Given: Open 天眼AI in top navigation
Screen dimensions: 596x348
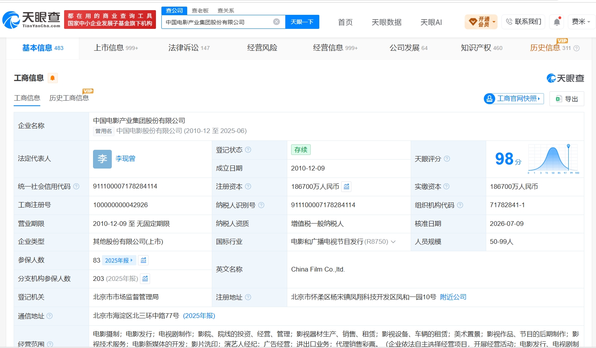Looking at the screenshot, I should pyautogui.click(x=431, y=22).
